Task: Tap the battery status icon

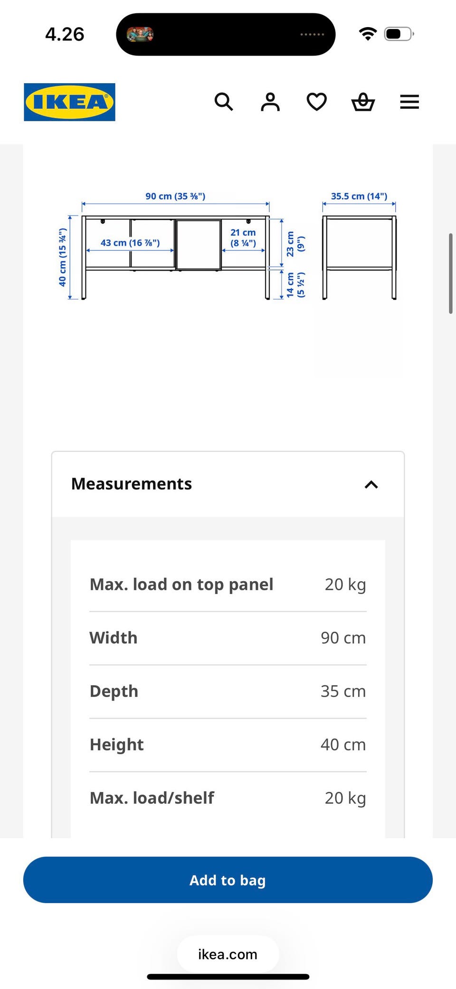Action: tap(399, 34)
